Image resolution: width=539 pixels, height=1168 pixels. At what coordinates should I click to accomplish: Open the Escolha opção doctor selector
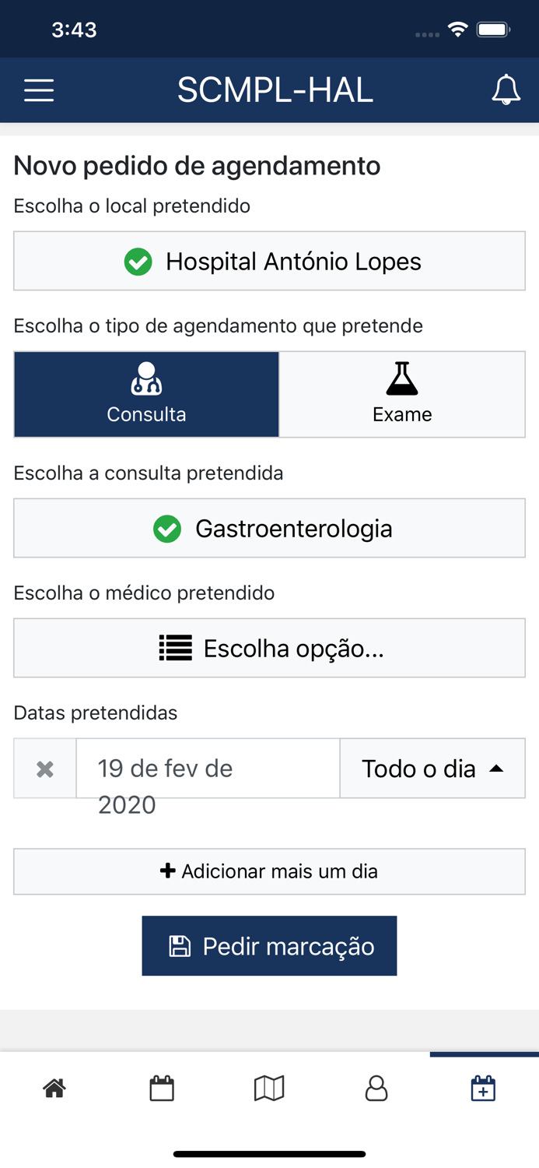(269, 648)
